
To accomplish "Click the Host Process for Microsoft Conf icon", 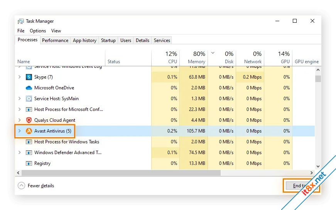I will (x=29, y=109).
